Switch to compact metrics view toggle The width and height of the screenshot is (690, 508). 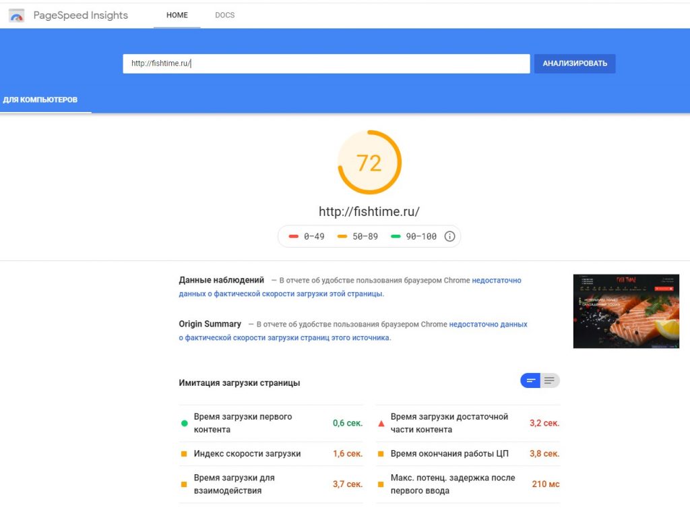530,380
